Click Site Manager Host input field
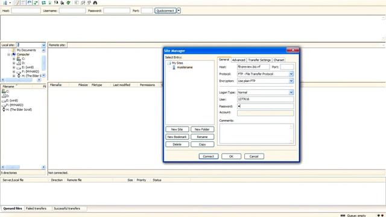The image size is (386, 217). click(x=253, y=67)
